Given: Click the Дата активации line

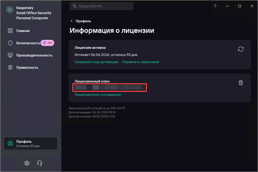Looking at the screenshot, I should point(92,112).
